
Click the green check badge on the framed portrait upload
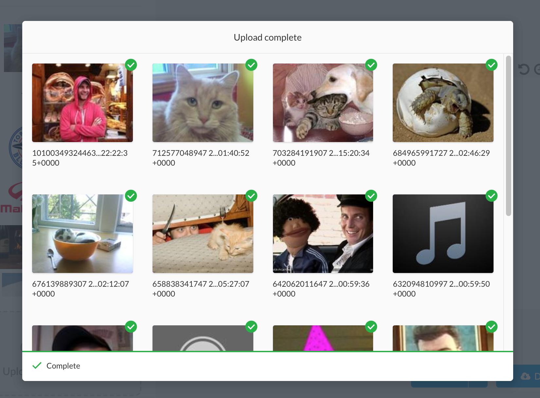[x=492, y=327]
